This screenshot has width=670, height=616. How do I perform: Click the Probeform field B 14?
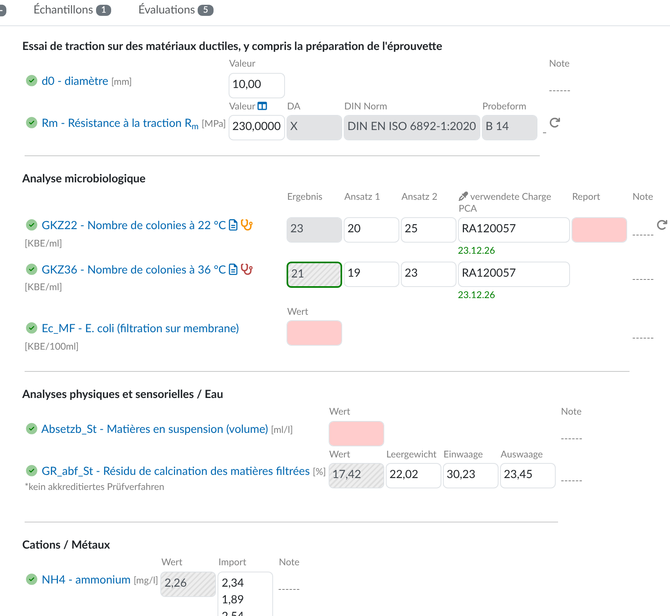pyautogui.click(x=510, y=127)
